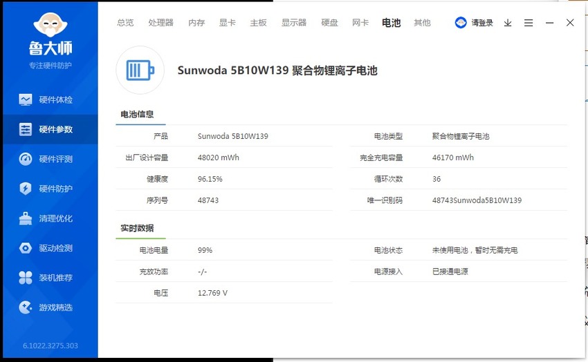Screen dimensions: 588x362
Task: Open 清理优化 from the sidebar
Action: 56,218
